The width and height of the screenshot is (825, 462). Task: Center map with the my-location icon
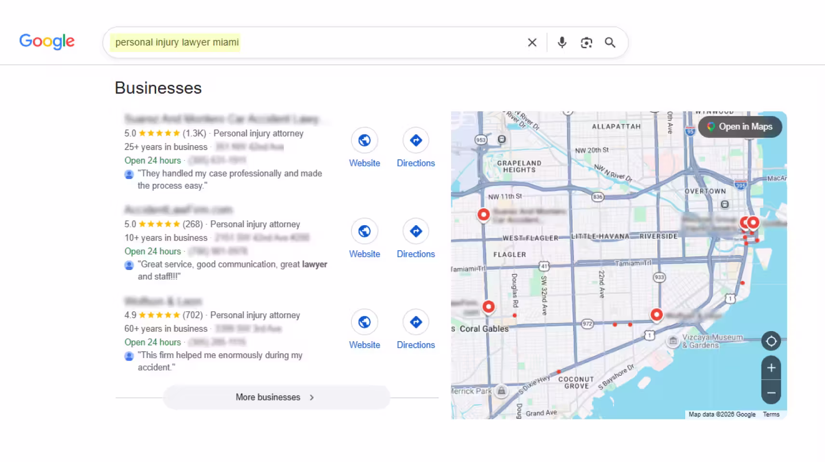pos(771,341)
